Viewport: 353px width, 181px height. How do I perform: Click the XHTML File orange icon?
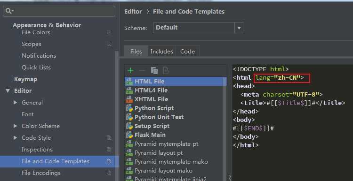129,99
